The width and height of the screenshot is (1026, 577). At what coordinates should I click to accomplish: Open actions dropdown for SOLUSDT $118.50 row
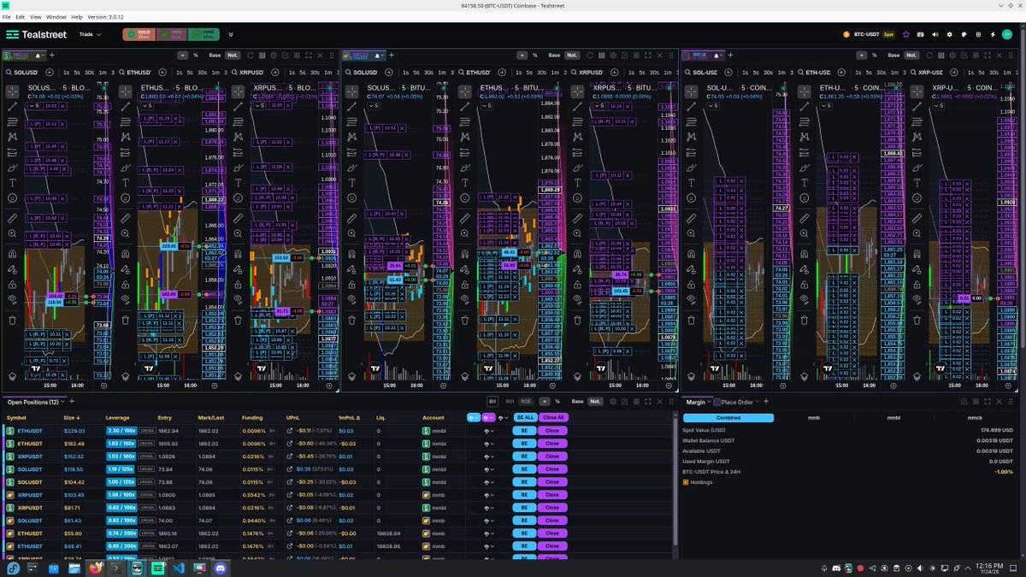[x=490, y=468]
